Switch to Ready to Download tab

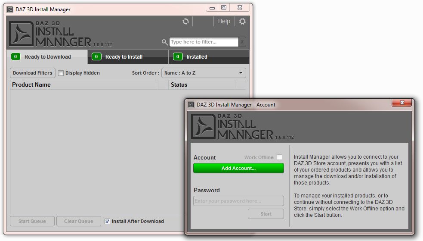(x=47, y=57)
